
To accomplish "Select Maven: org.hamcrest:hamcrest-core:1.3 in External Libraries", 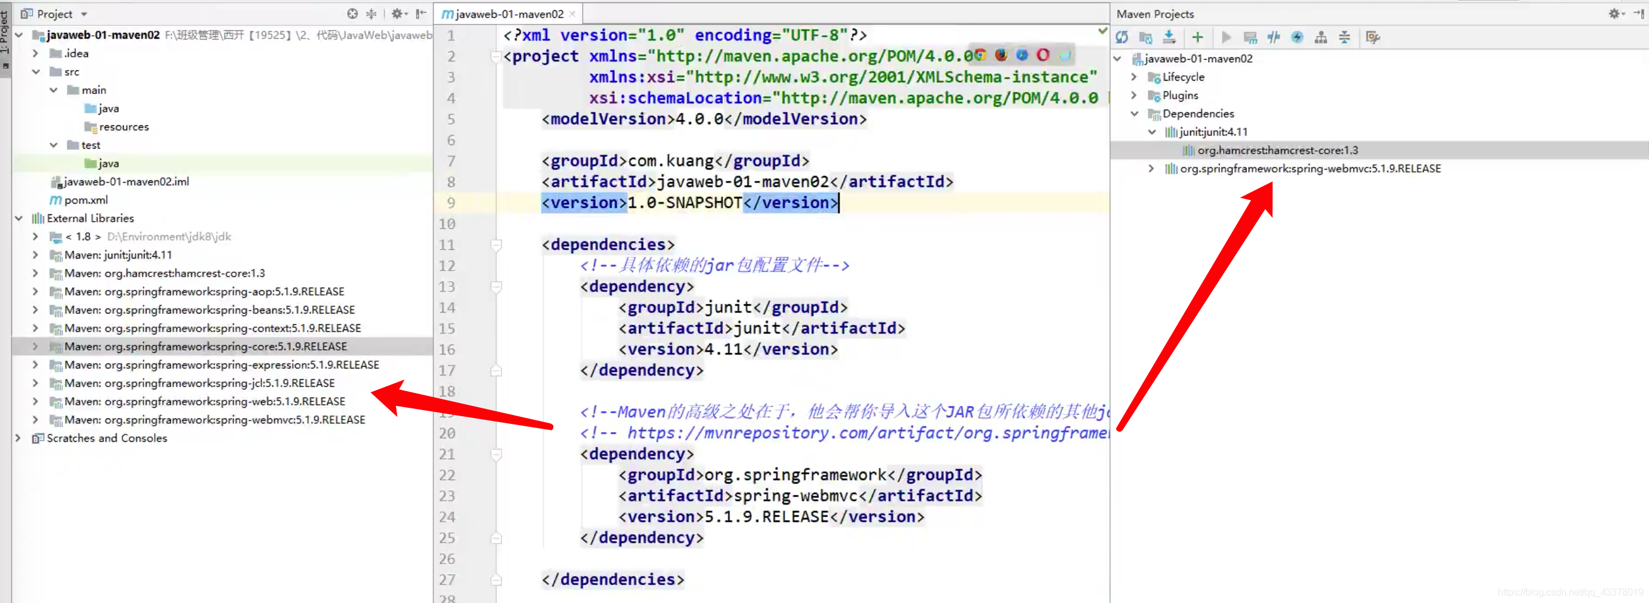I will click(x=158, y=273).
